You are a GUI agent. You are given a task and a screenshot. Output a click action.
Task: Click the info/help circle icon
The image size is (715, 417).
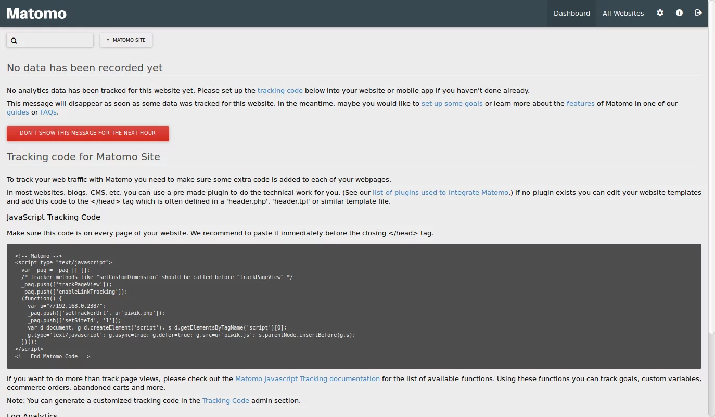coord(679,13)
